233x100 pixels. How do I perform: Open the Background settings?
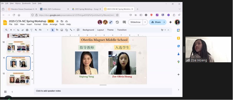click(x=88, y=30)
